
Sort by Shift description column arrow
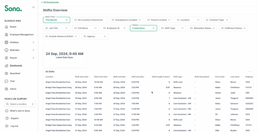click(211, 77)
